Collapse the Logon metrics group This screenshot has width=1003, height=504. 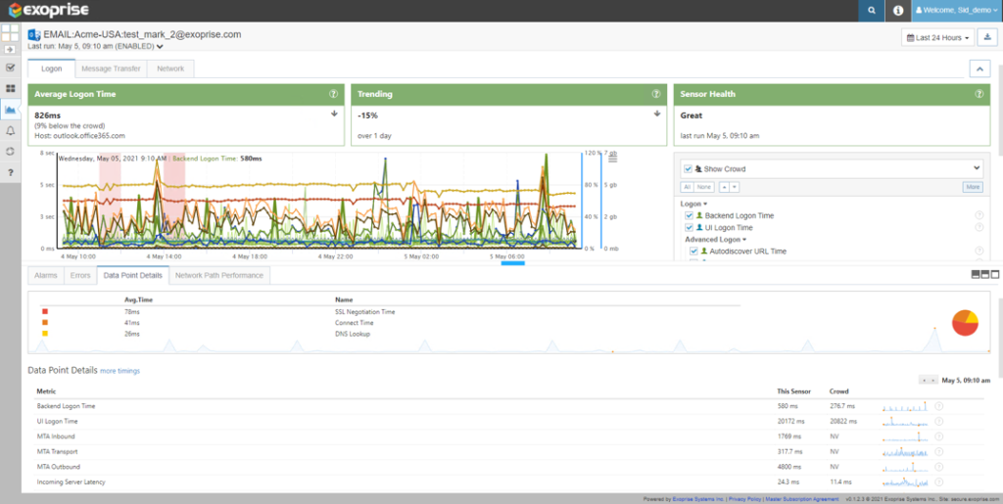click(x=694, y=204)
